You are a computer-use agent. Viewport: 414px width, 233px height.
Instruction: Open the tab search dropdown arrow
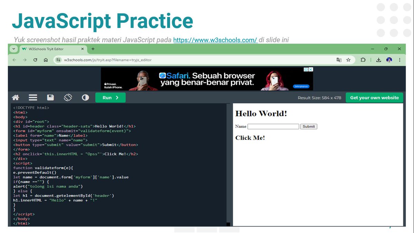13,49
